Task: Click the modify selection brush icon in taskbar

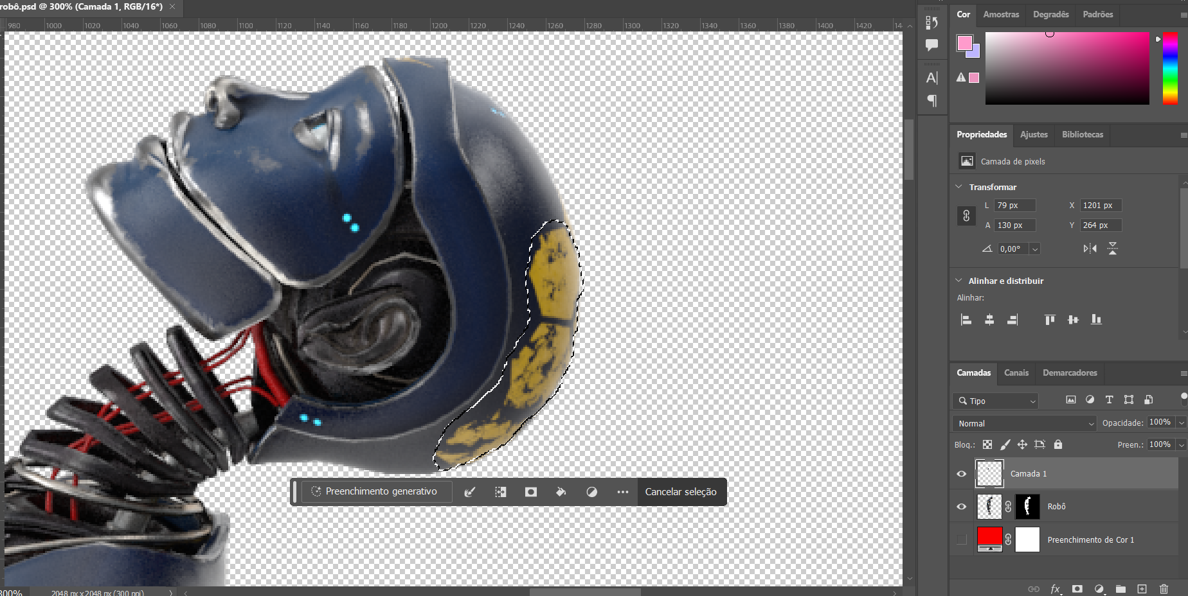Action: click(x=470, y=492)
